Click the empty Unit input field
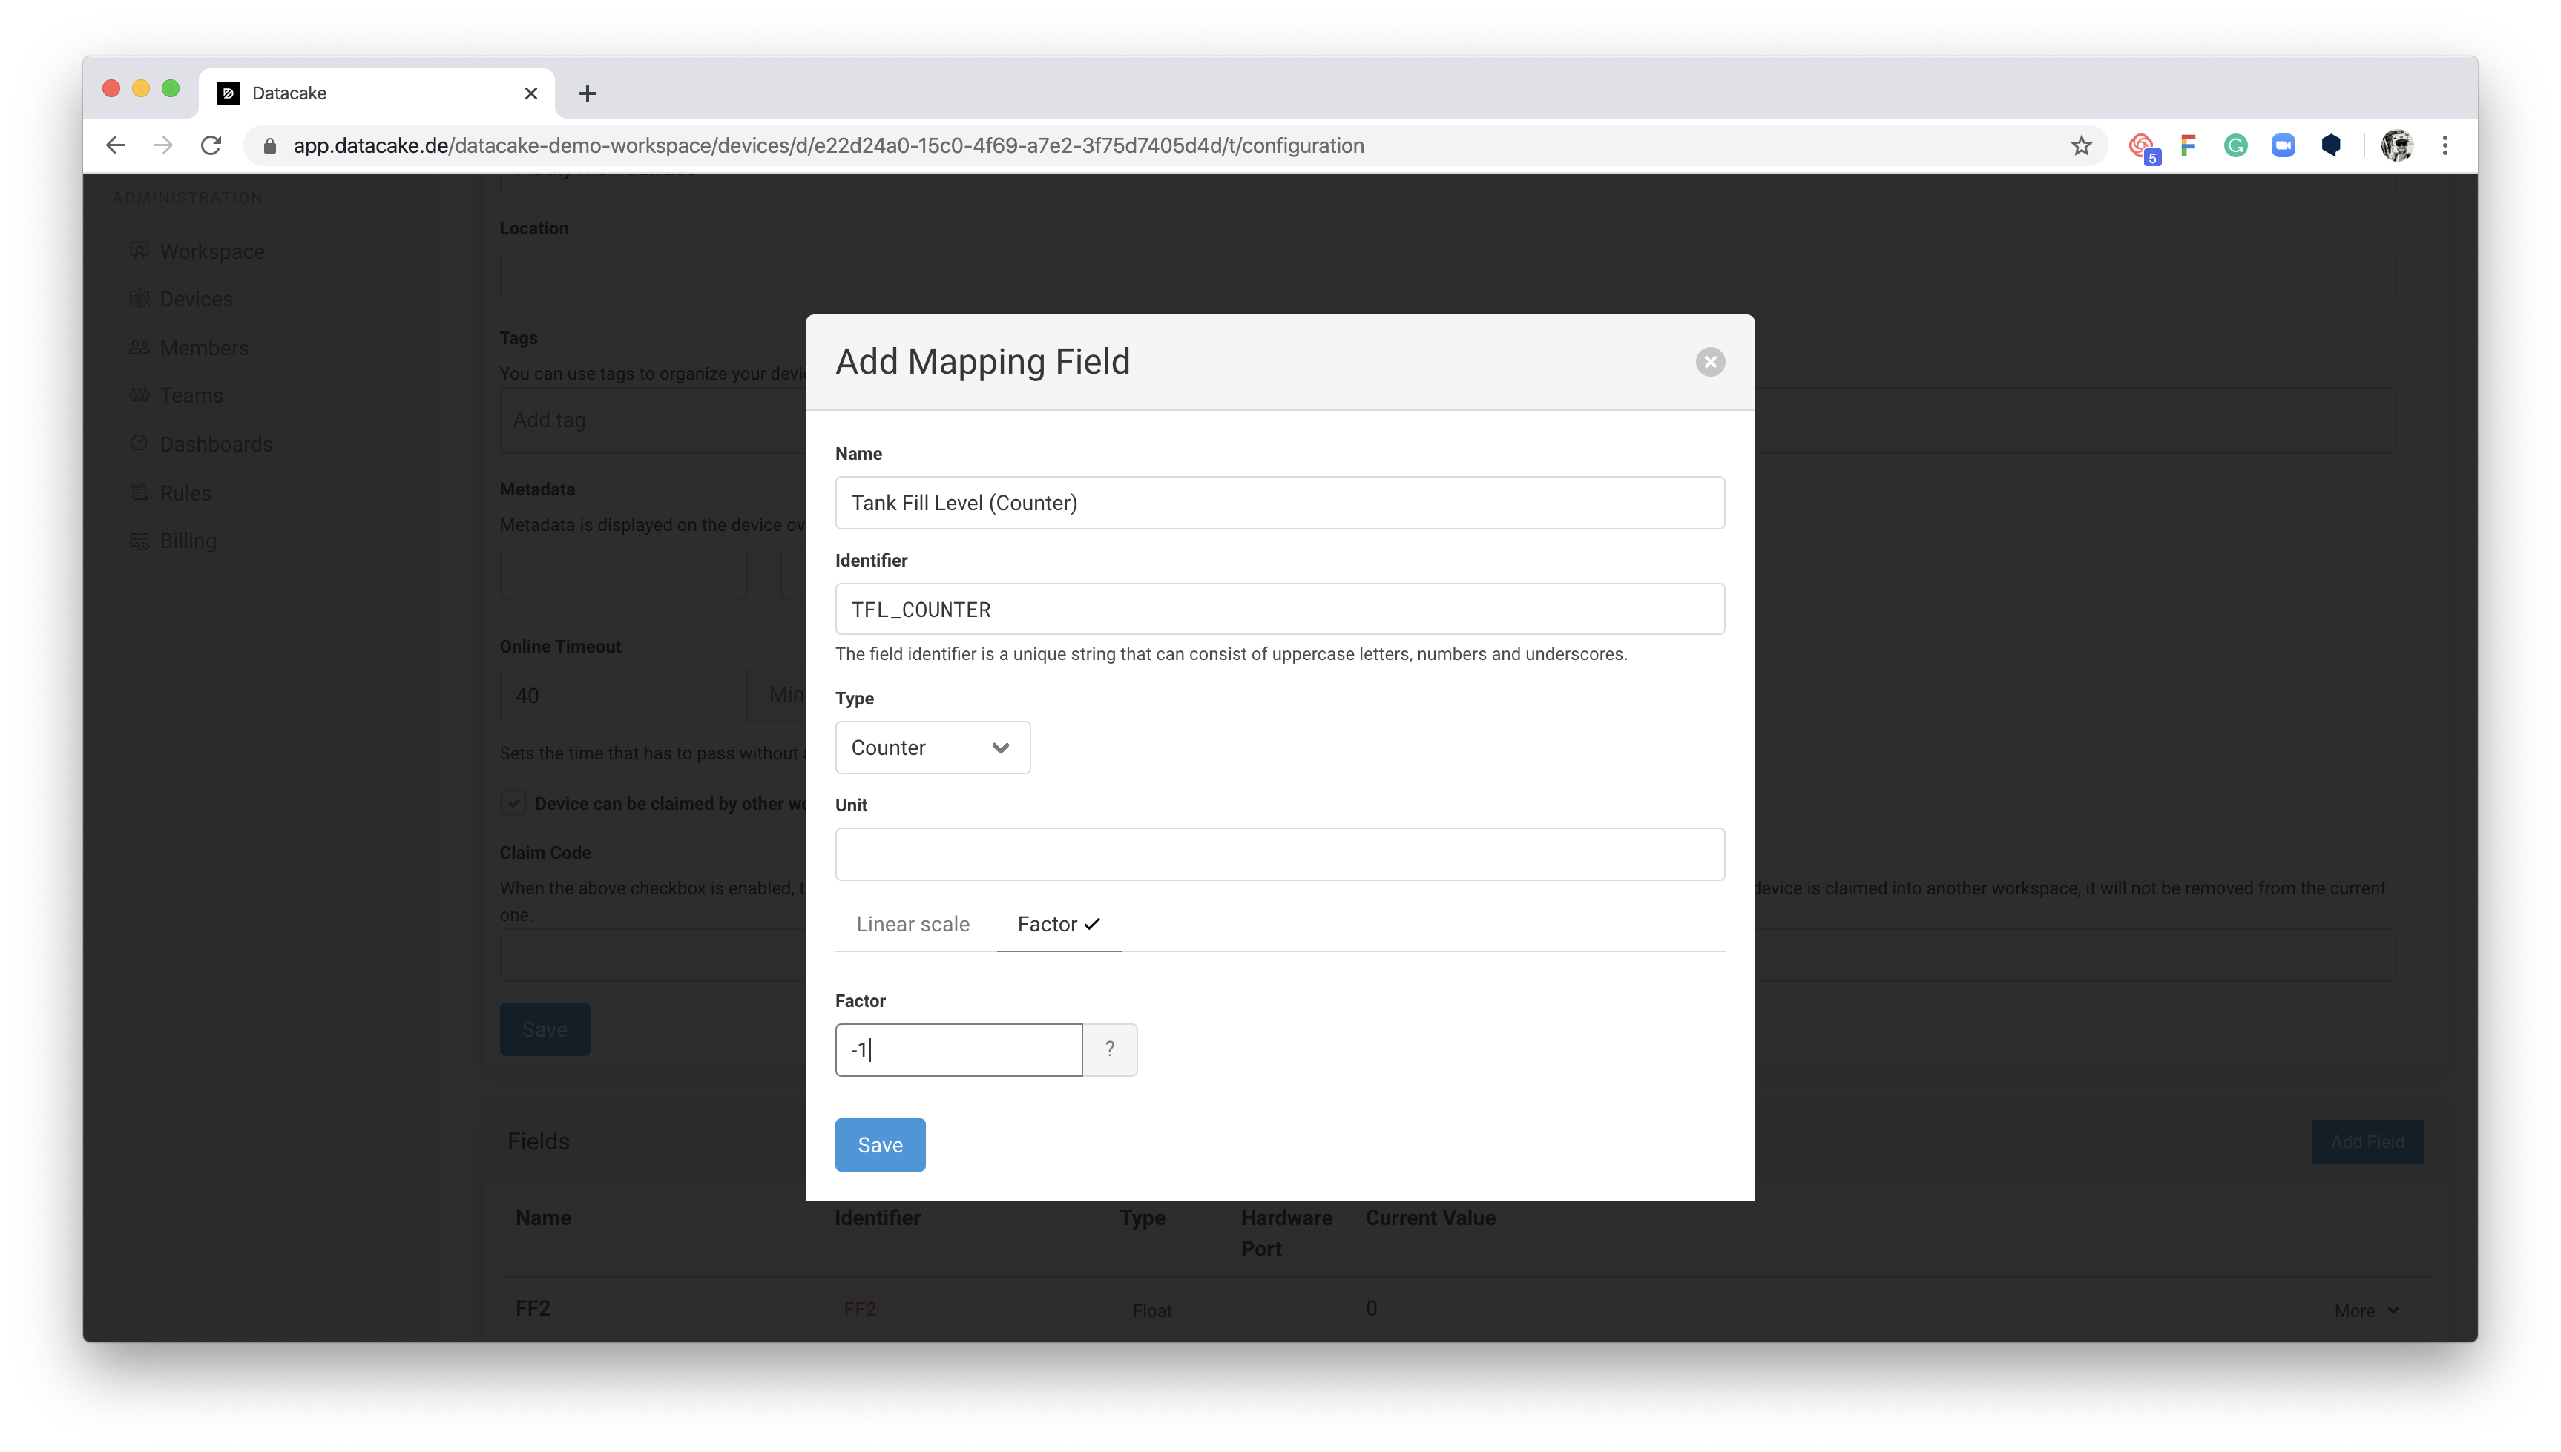 (1279, 854)
